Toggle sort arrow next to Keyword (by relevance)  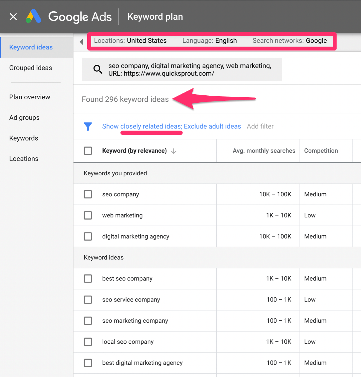(174, 151)
